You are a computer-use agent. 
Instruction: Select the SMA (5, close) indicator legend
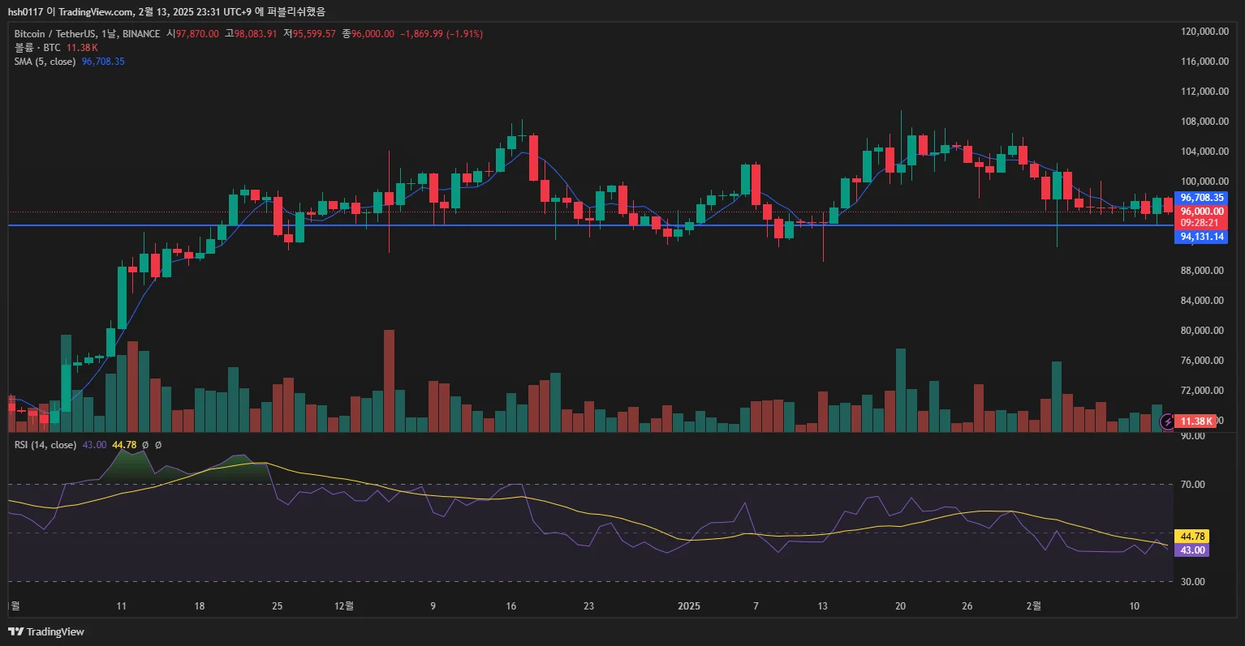click(45, 62)
